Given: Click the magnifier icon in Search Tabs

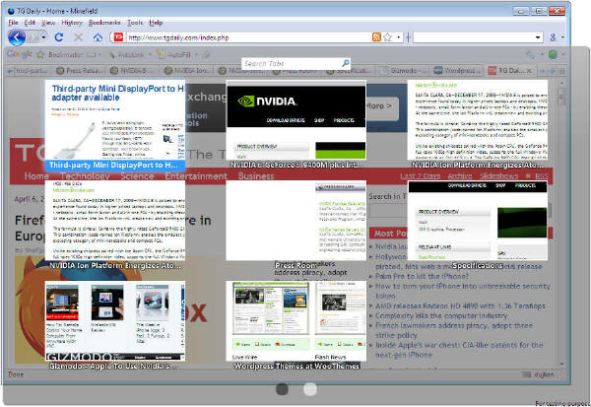Looking at the screenshot, I should tap(346, 63).
